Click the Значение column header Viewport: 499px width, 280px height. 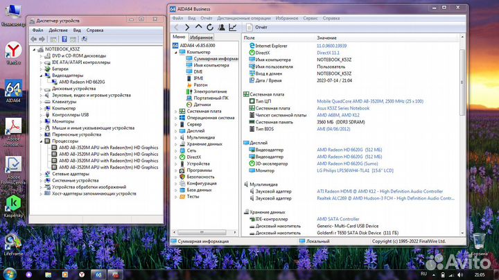tap(326, 37)
